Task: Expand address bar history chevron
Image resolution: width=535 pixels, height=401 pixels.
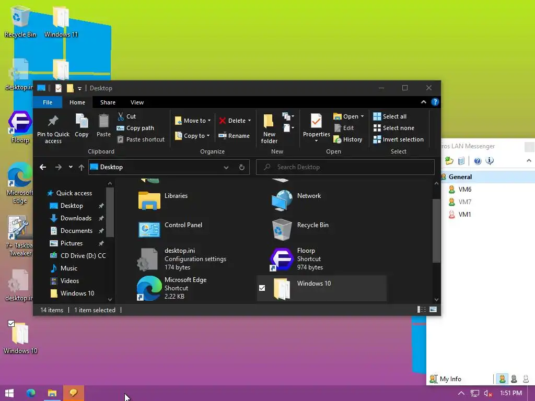Action: coord(226,167)
